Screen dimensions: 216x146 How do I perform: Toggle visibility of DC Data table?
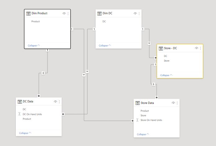tap(55, 101)
